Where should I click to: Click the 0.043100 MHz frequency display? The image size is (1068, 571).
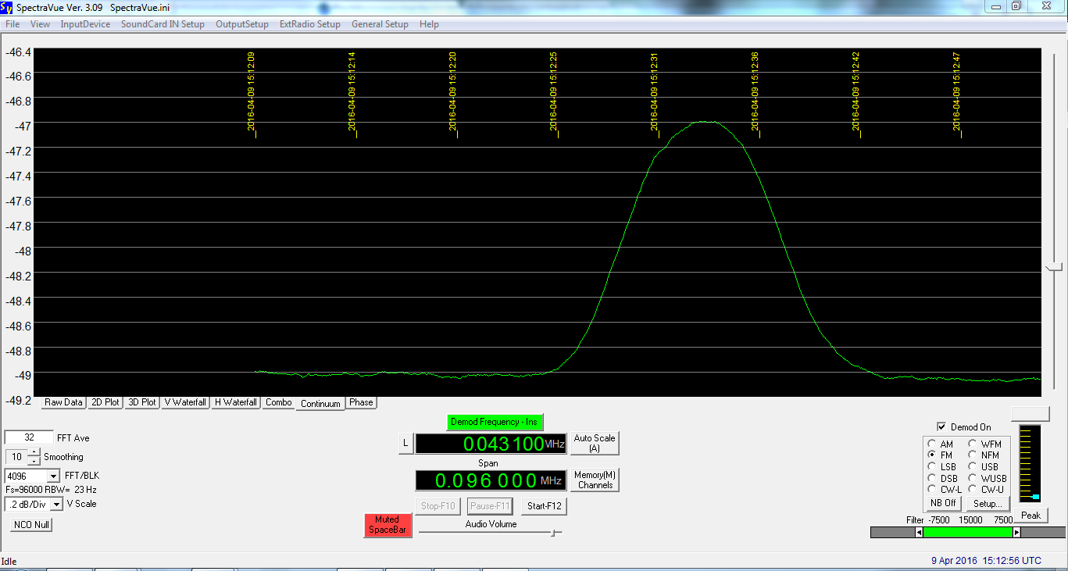(491, 444)
